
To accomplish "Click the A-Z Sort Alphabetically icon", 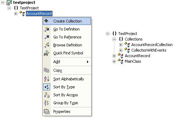I will [47, 79].
